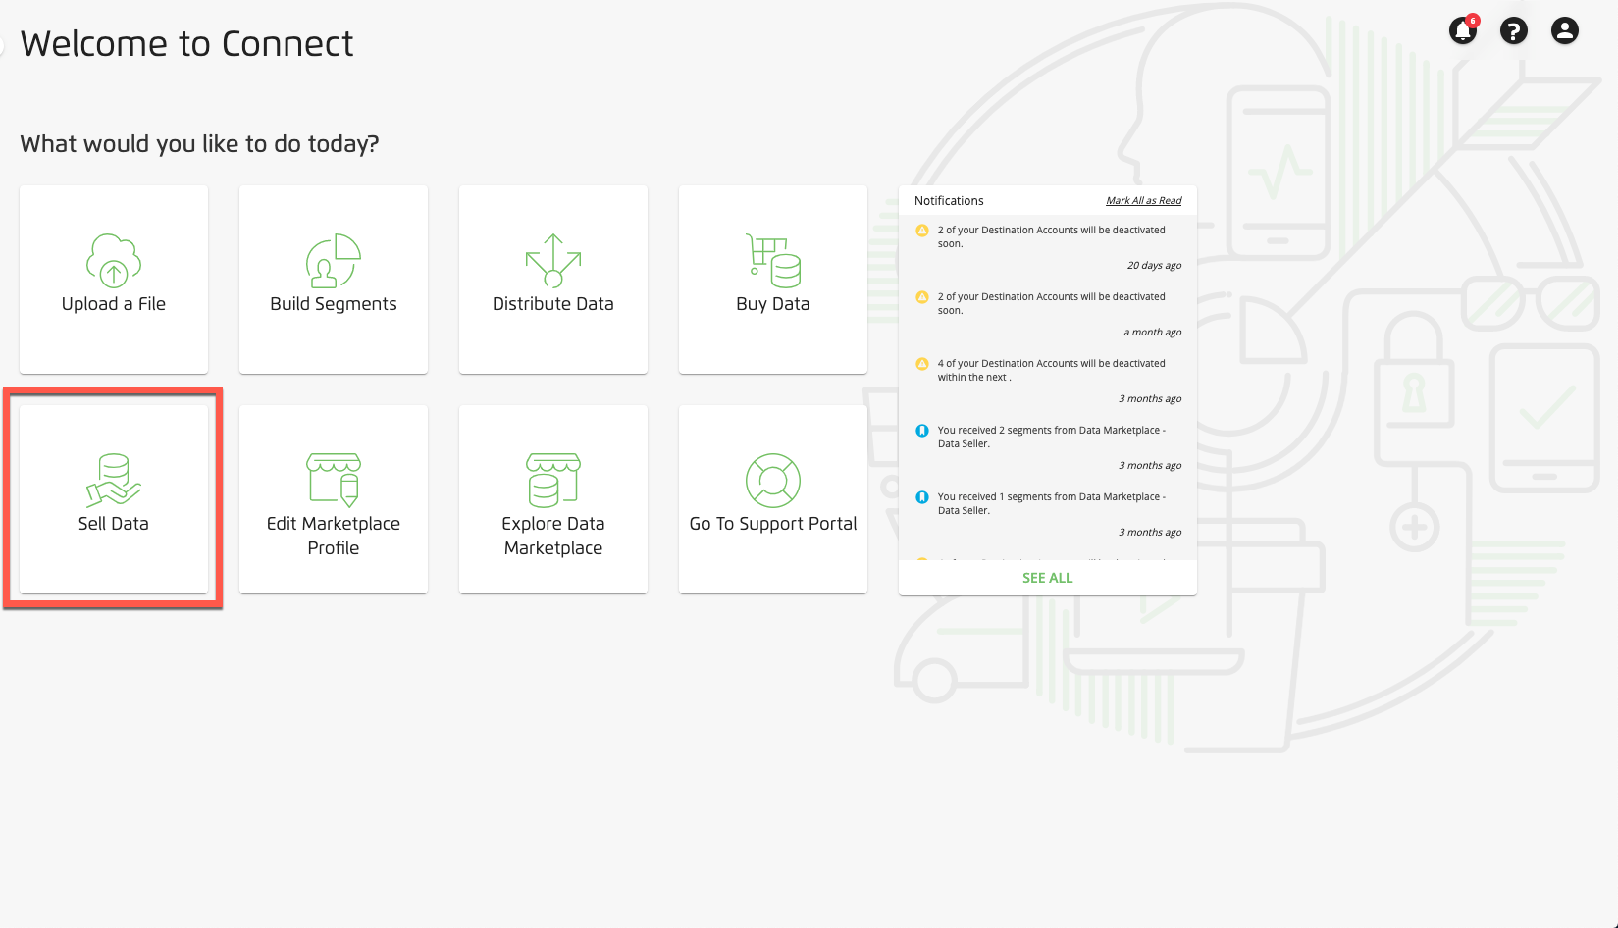Viewport: 1618px width, 928px height.
Task: Open the notifications bell icon
Action: coord(1462,31)
